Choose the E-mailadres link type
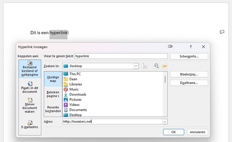 pos(30,124)
